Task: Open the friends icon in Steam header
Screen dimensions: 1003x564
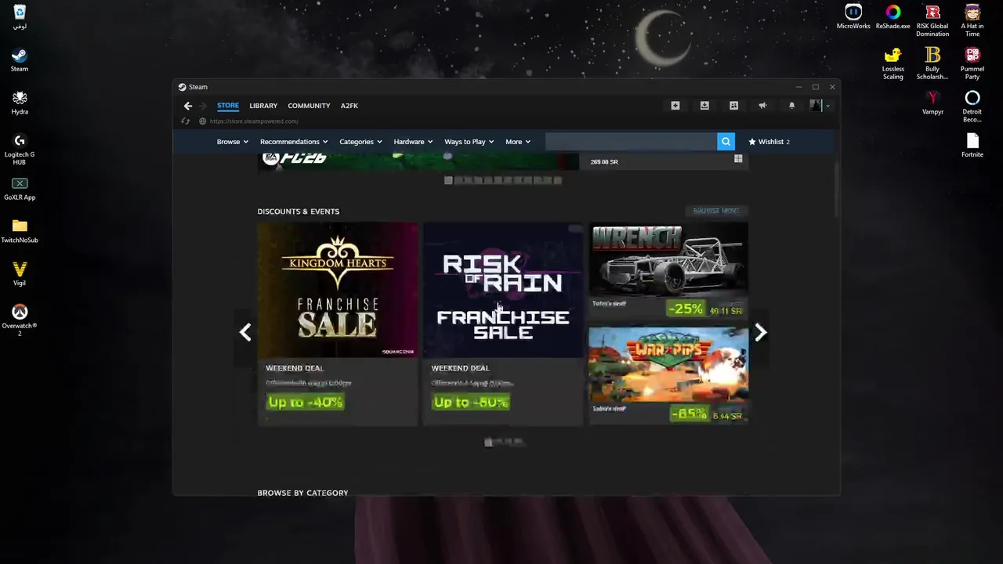Action: (733, 106)
